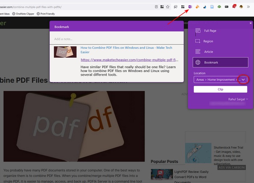Open the Rahul Saigal account dropdown
This screenshot has width=254, height=183.
click(238, 99)
